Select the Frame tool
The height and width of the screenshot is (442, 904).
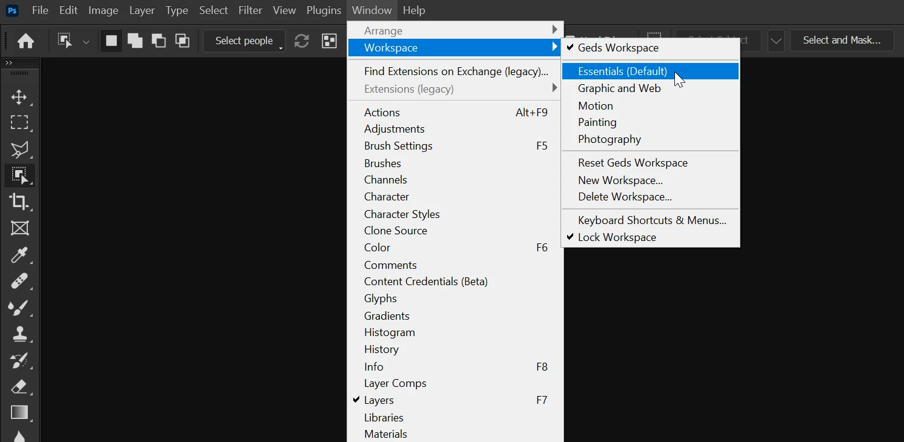point(19,228)
